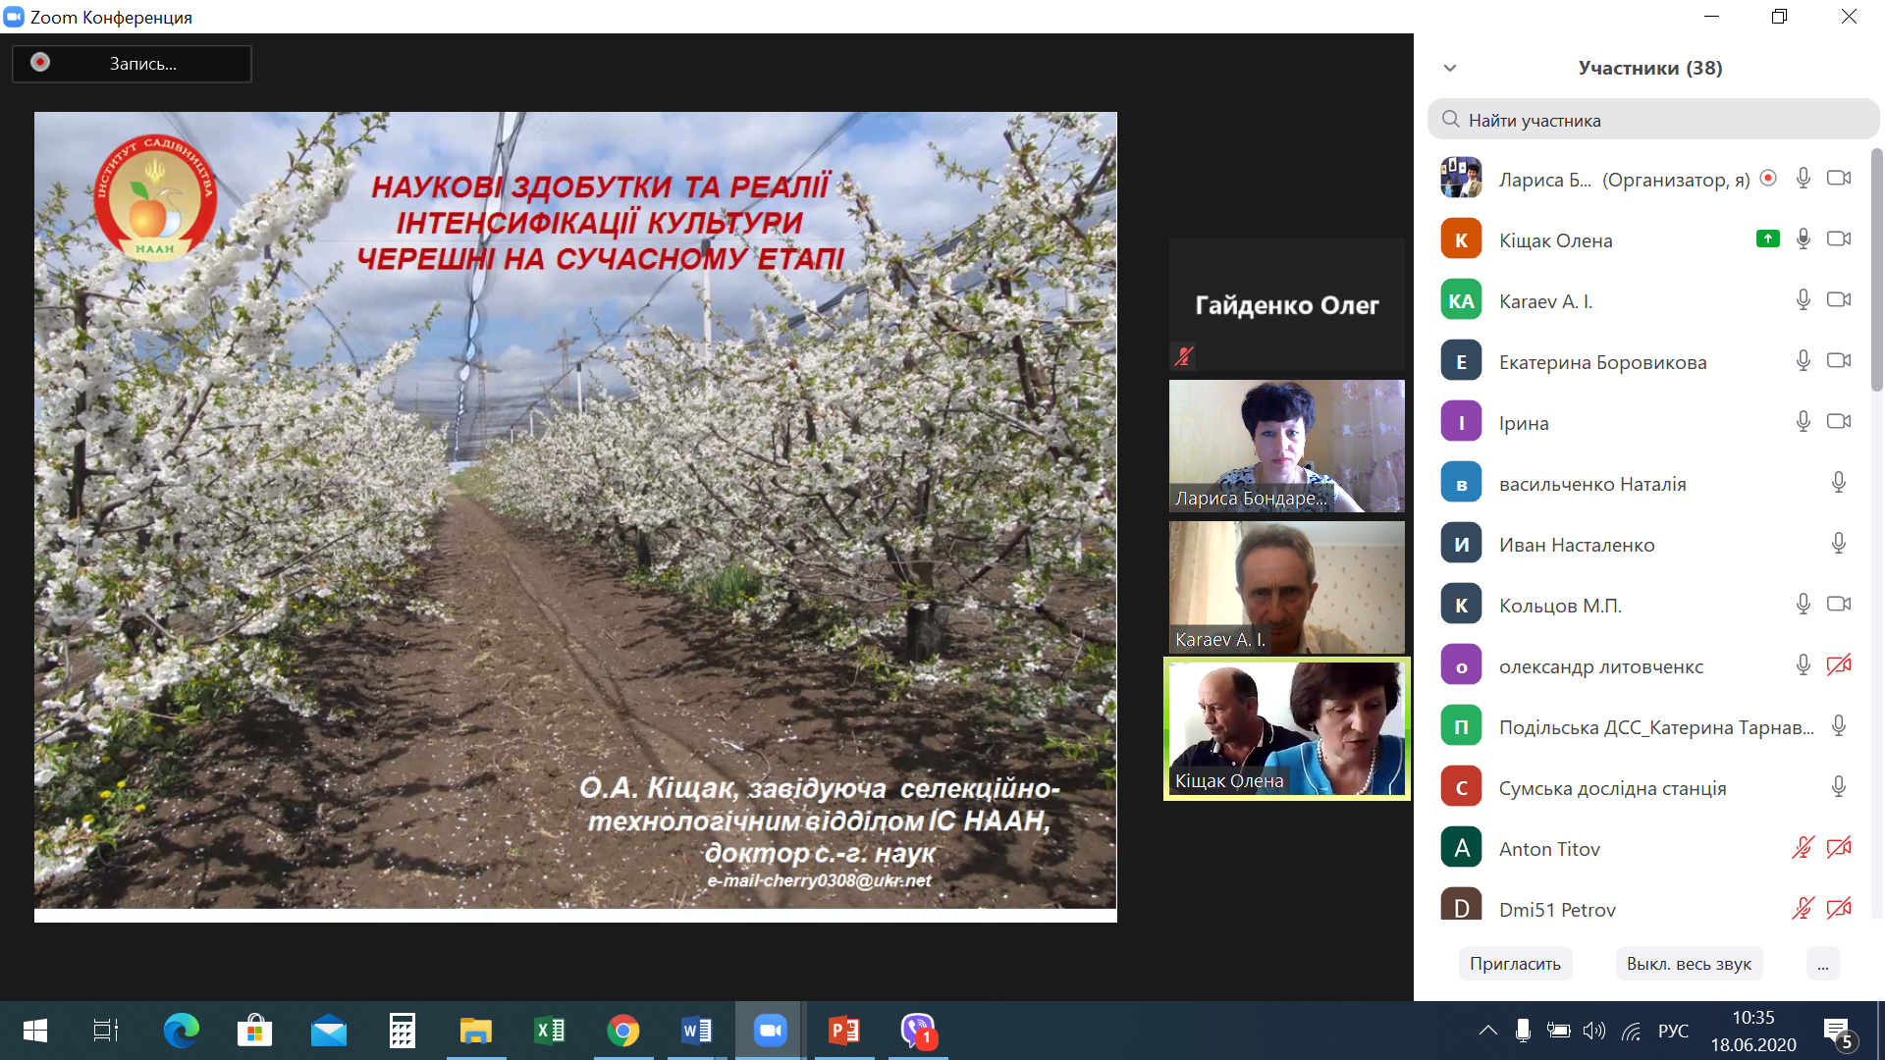Click Выкл. весь звук button

coord(1689,964)
